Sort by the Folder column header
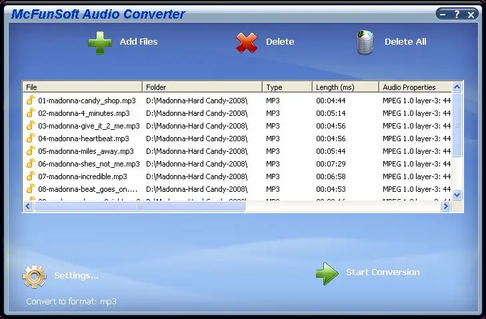 coord(202,87)
